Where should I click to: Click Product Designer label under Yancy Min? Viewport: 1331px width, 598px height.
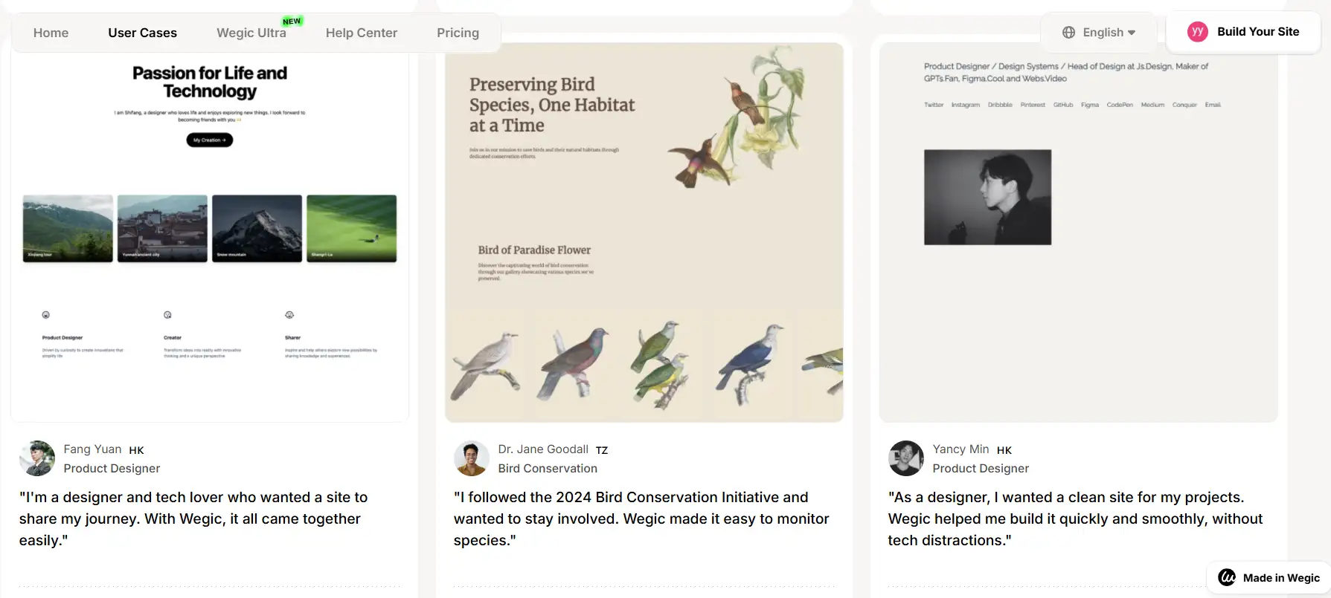981,468
